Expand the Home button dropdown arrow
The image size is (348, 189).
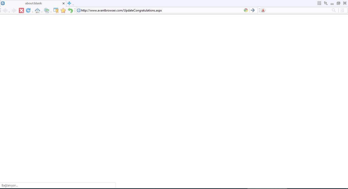(x=42, y=12)
